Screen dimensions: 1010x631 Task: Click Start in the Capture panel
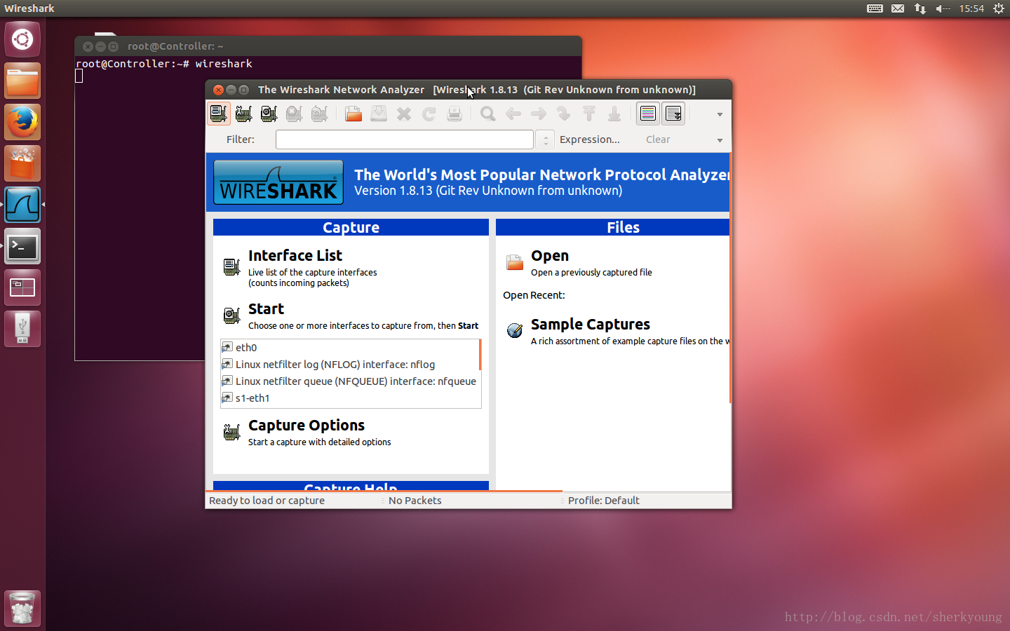tap(266, 309)
